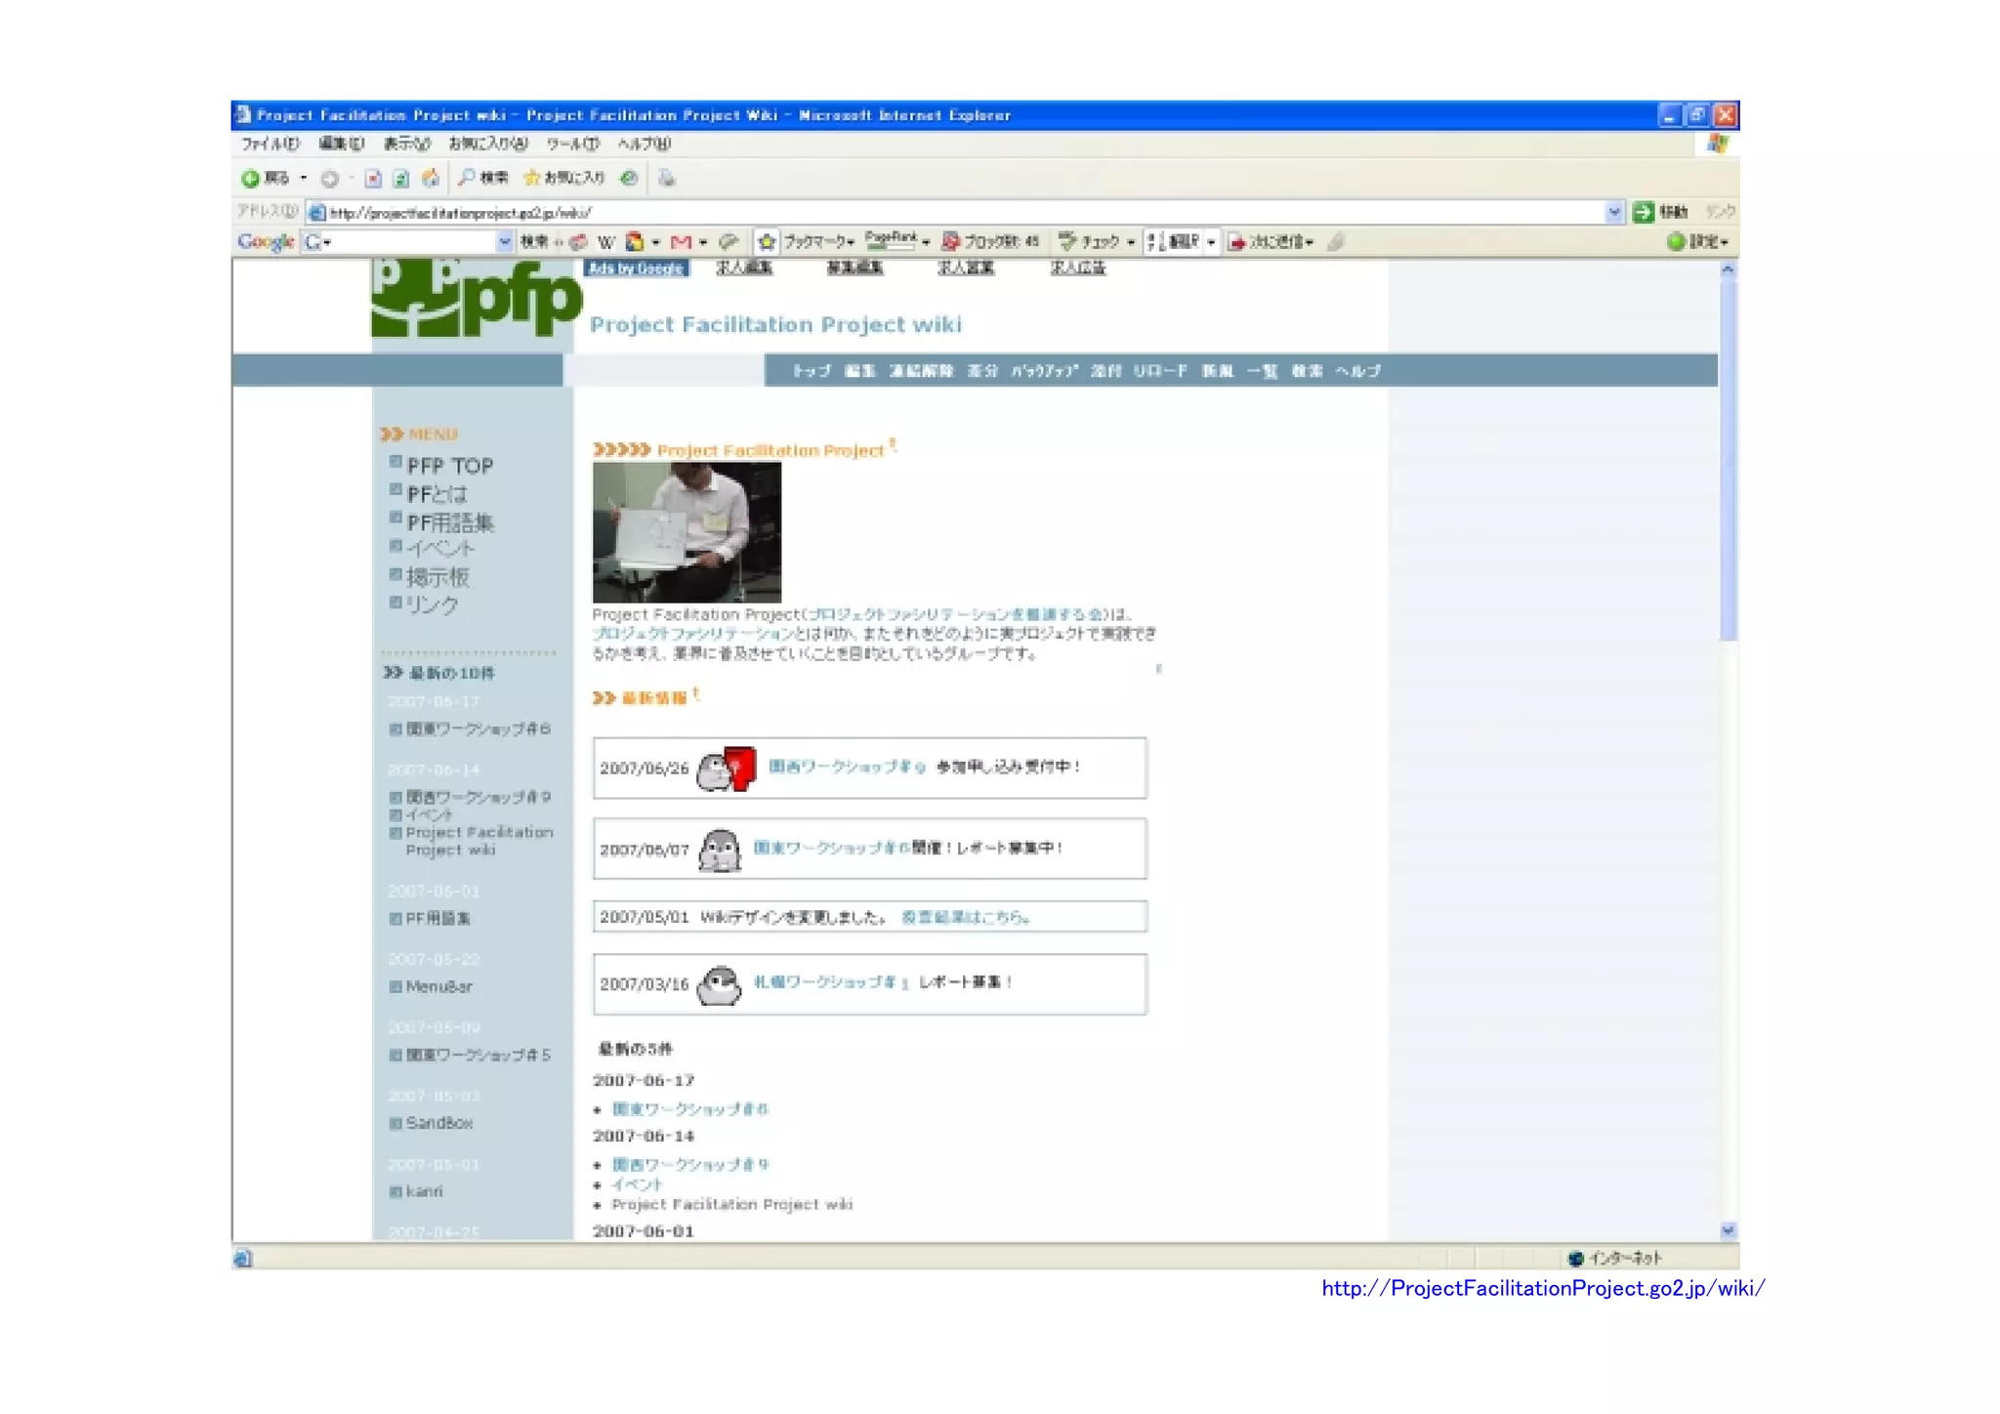Click the photo thumbnail of man with paper
The height and width of the screenshot is (1414, 2000).
pyautogui.click(x=687, y=532)
